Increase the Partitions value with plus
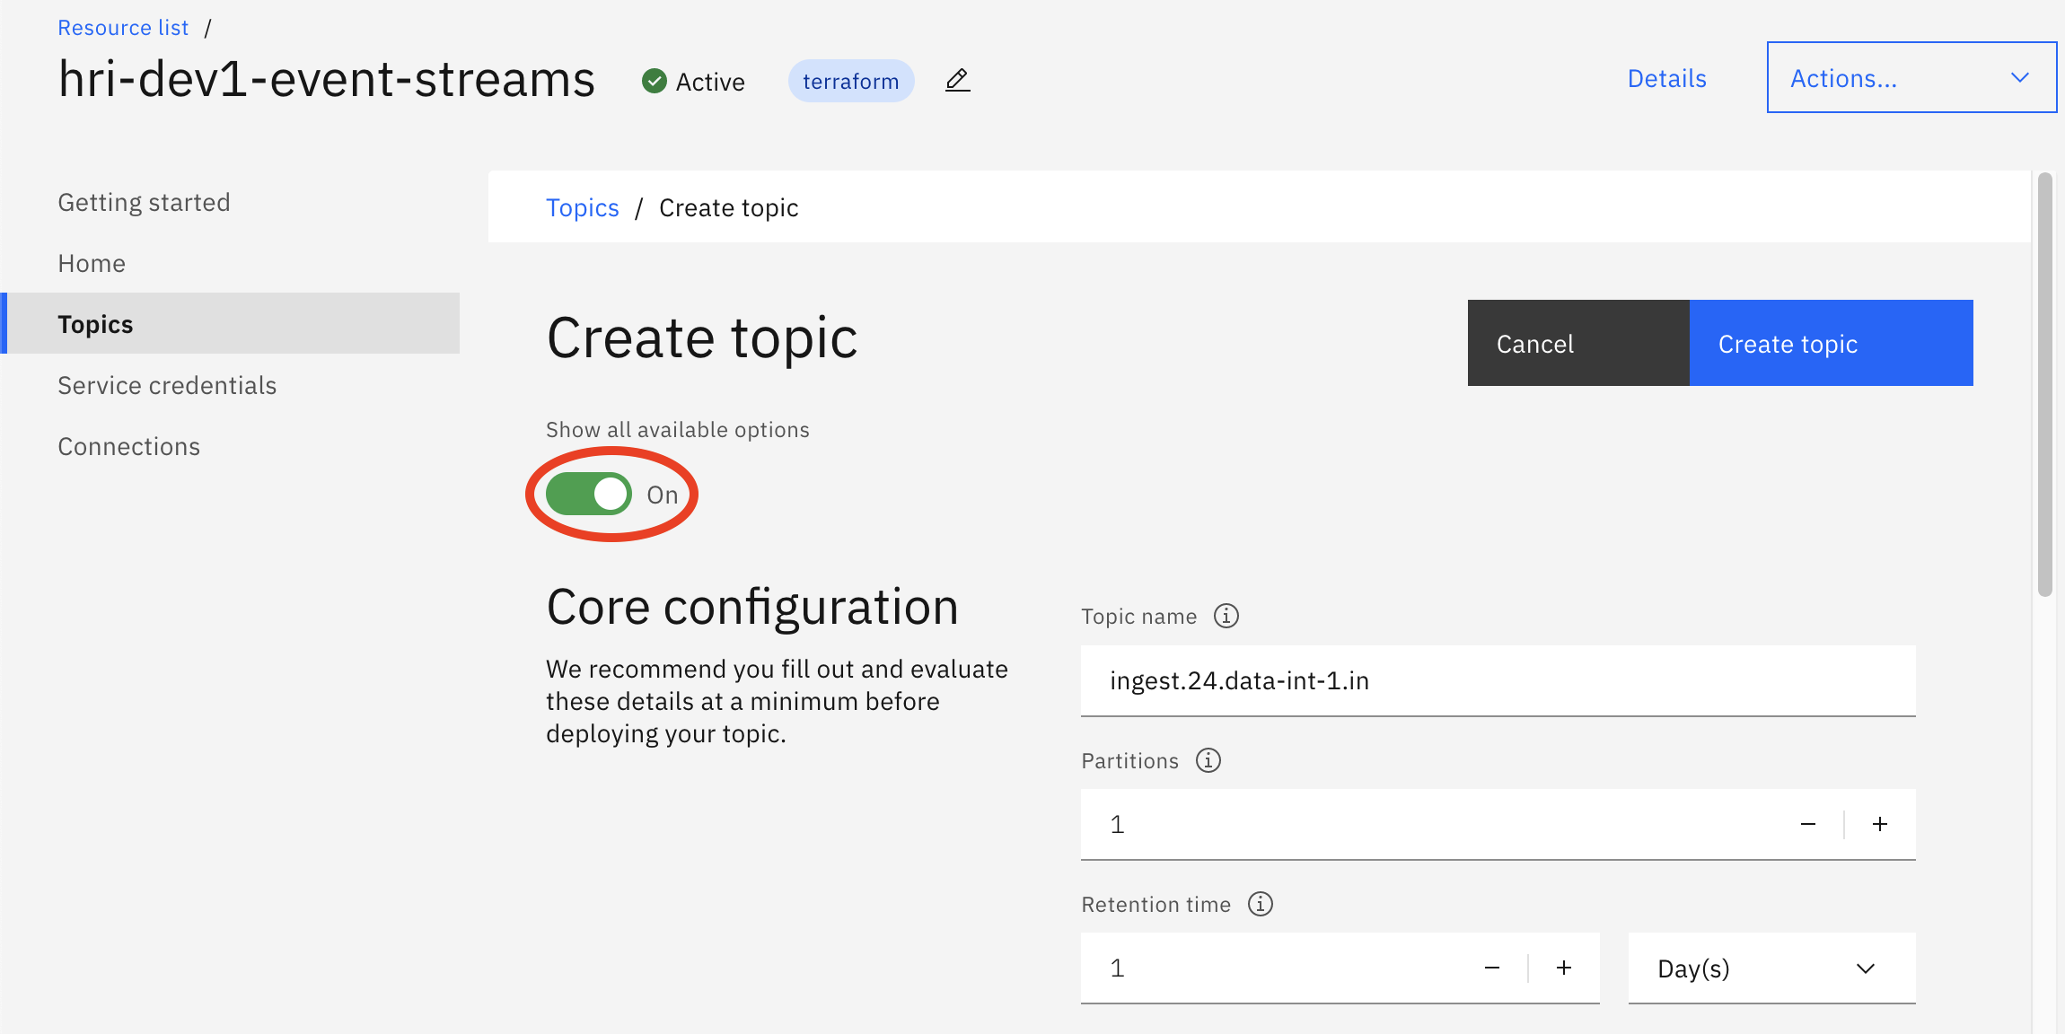This screenshot has width=2065, height=1034. pyautogui.click(x=1880, y=824)
